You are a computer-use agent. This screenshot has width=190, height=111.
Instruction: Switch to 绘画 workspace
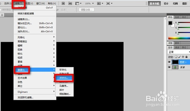click(x=175, y=4)
